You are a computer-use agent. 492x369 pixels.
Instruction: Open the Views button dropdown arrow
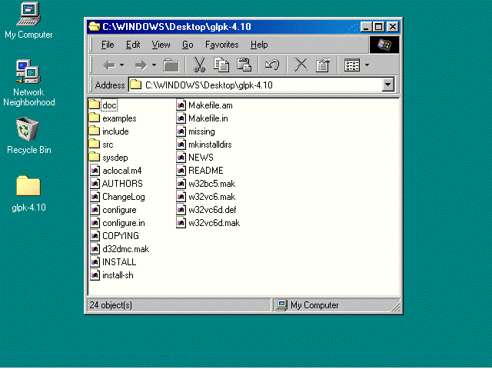(x=367, y=65)
